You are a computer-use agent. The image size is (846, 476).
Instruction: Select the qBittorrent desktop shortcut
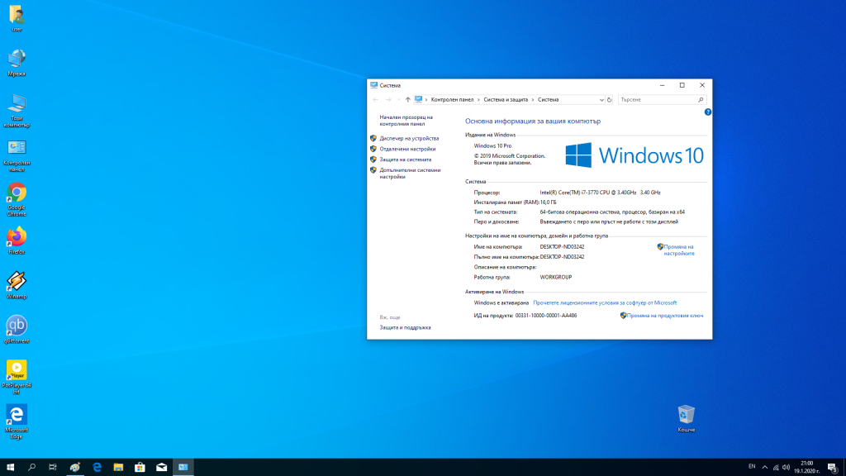[x=17, y=326]
